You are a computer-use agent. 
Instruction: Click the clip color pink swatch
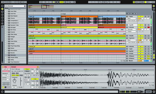tap(6, 71)
